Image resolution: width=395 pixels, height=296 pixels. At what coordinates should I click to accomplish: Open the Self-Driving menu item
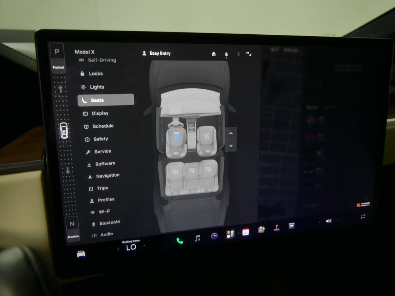(97, 60)
